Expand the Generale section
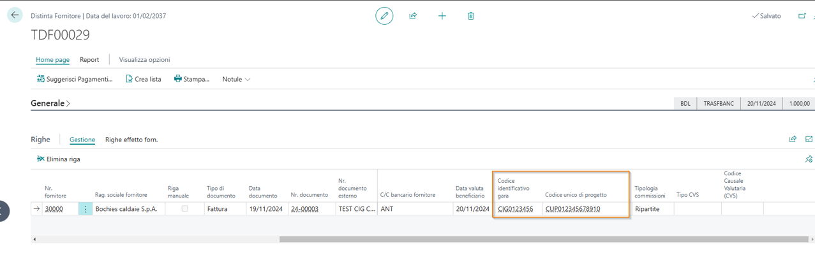 click(x=50, y=103)
